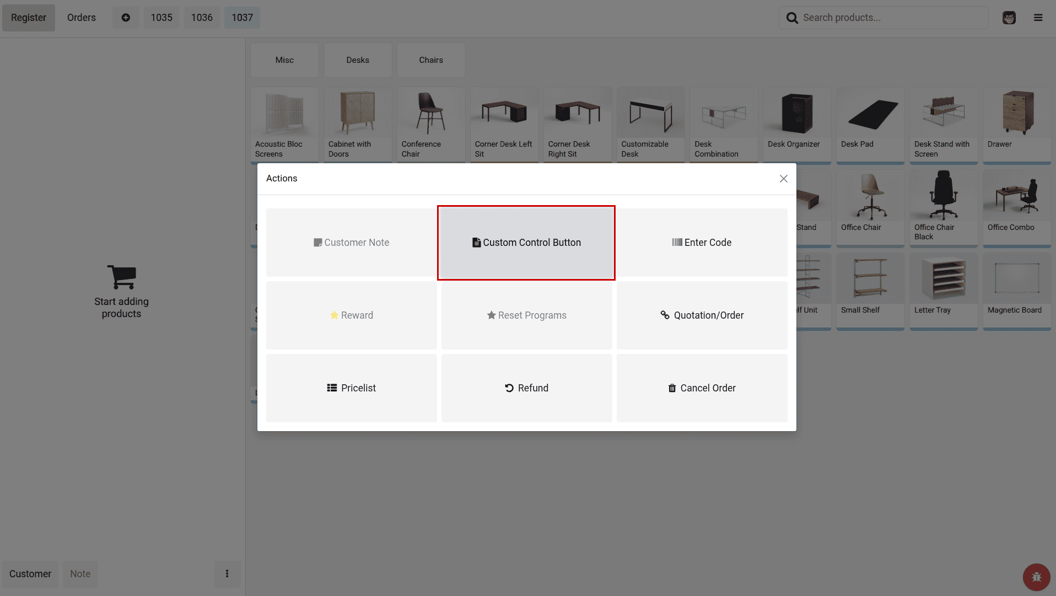1056x596 pixels.
Task: Click the debug bug icon bottom right
Action: [x=1037, y=577]
